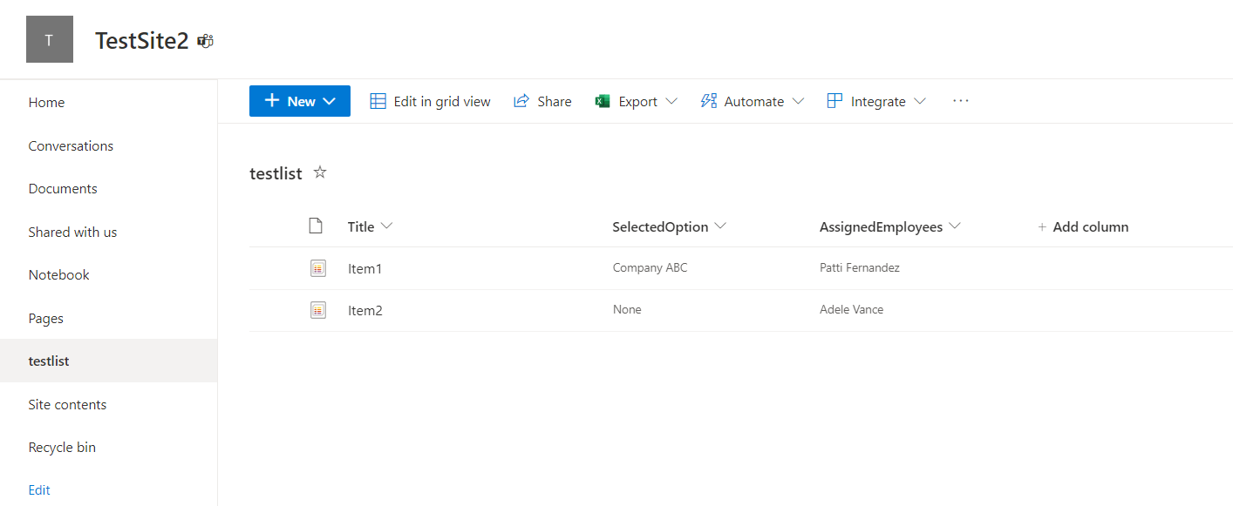Click Add column in the list header
This screenshot has height=506, width=1233.
coord(1083,226)
